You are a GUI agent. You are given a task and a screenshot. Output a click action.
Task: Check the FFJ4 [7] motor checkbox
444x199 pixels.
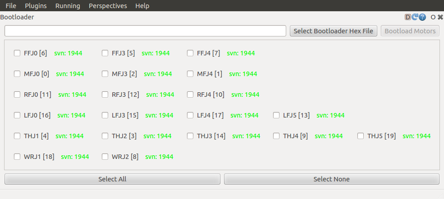190,53
